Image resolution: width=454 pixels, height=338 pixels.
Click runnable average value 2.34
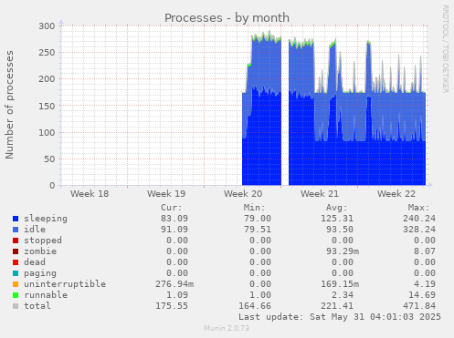click(343, 295)
